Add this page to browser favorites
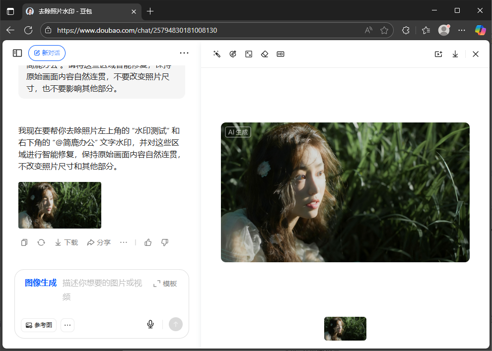Viewport: 492px width, 351px height. pyautogui.click(x=384, y=30)
